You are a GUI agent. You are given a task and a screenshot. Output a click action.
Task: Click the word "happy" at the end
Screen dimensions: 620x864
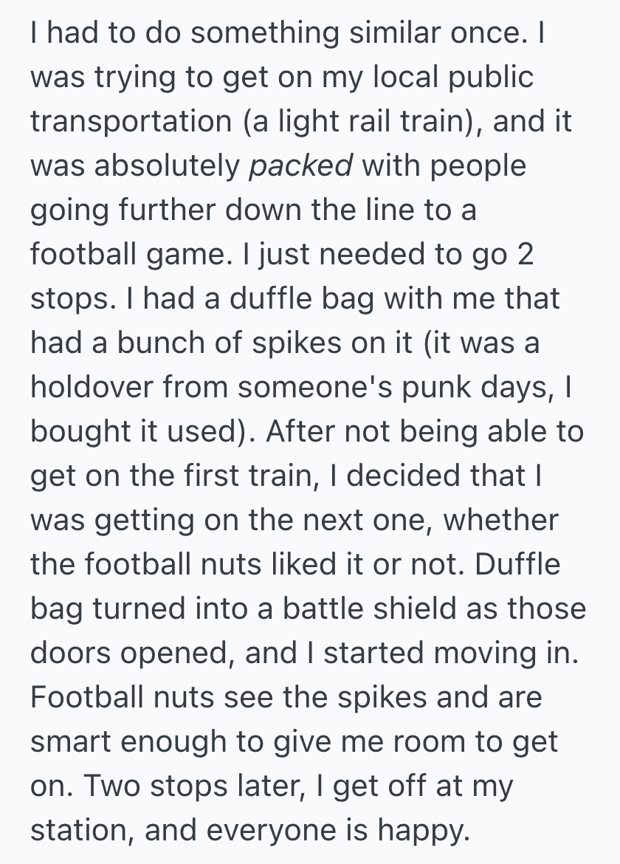click(x=424, y=831)
